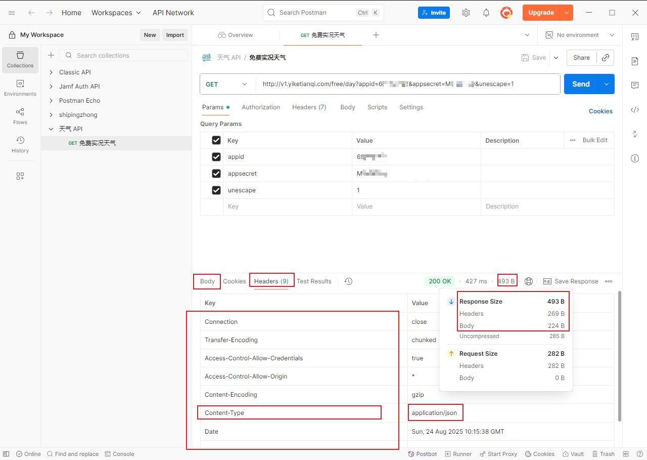Screen dimensions: 647x460
Task: Click the Cookies link under Send
Action: (600, 111)
